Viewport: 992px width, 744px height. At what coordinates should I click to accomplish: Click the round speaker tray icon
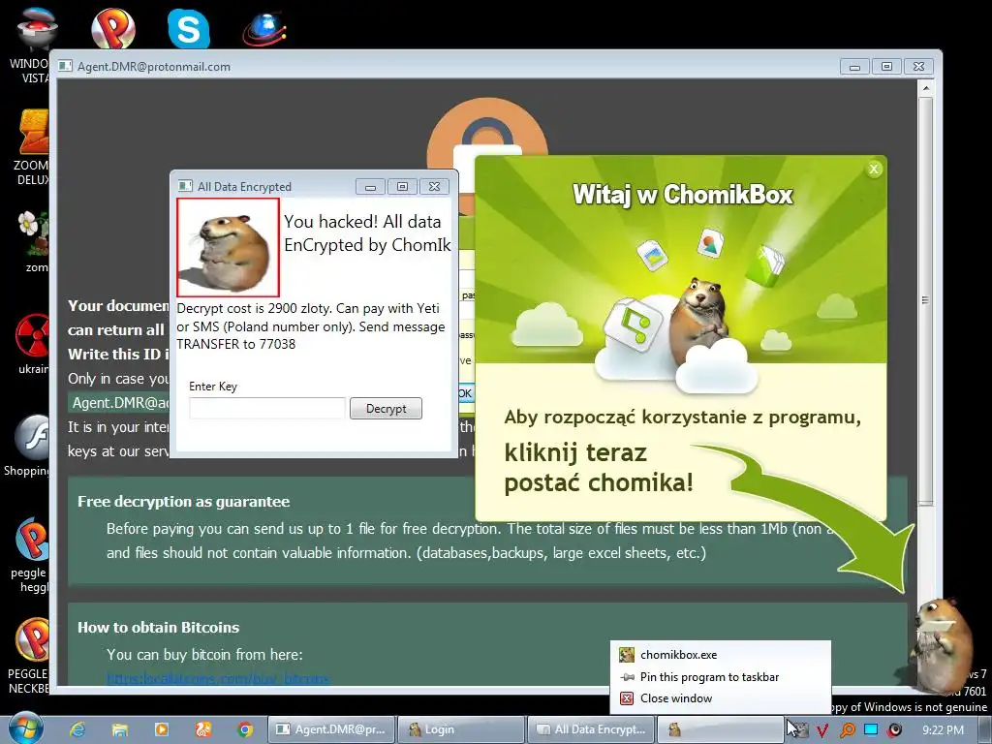click(894, 730)
